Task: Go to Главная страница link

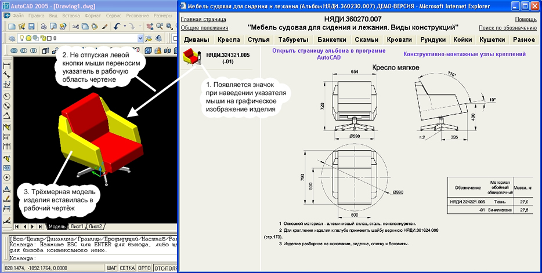Action: (x=203, y=20)
